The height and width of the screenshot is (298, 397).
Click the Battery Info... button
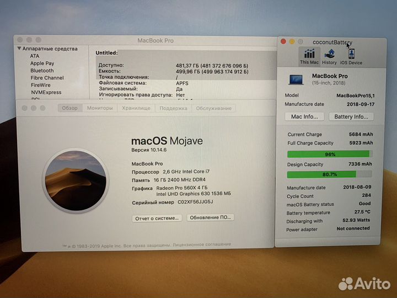(x=351, y=116)
